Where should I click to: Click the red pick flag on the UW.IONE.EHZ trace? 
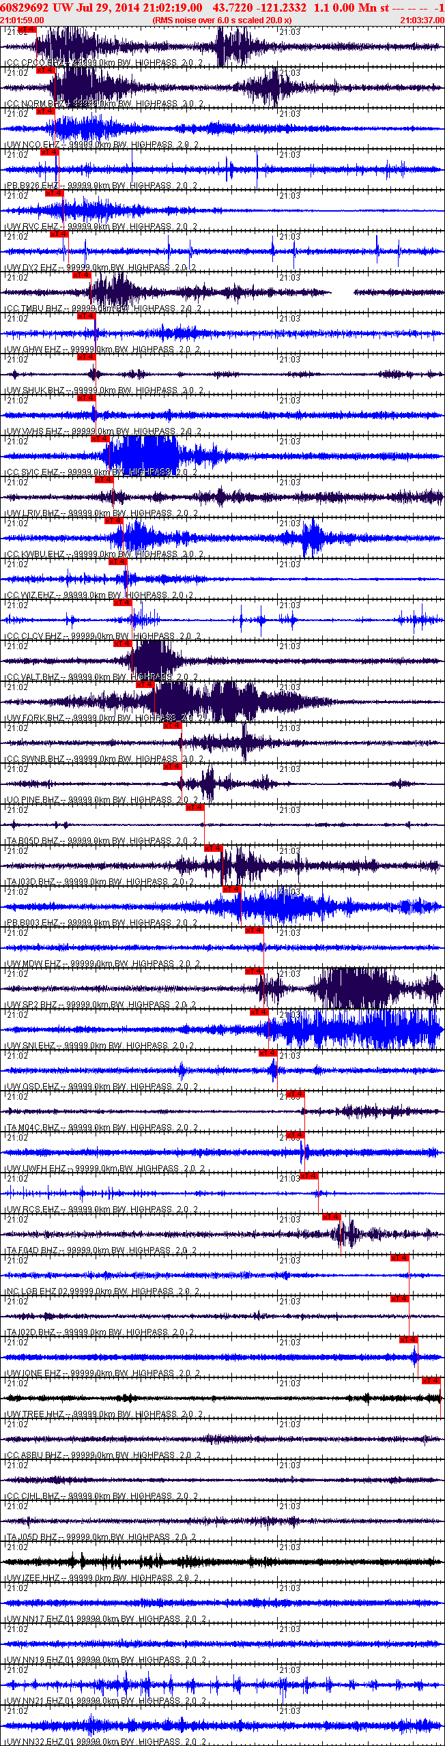click(x=409, y=1340)
